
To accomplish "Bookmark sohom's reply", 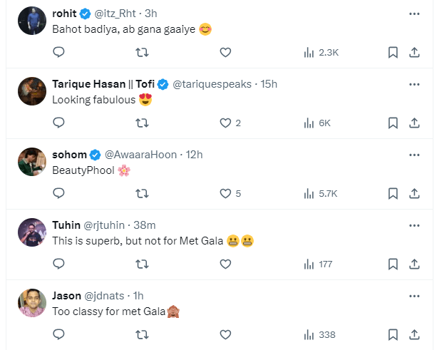I will coord(392,193).
